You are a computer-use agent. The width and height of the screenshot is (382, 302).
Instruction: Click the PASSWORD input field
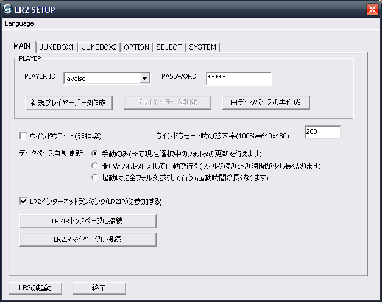pyautogui.click(x=238, y=78)
